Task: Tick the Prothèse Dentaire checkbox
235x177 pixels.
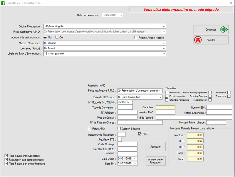Action: pyautogui.click(x=210, y=96)
